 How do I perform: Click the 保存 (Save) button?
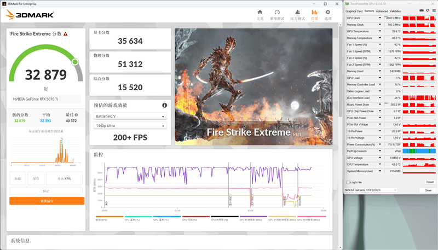36,178
